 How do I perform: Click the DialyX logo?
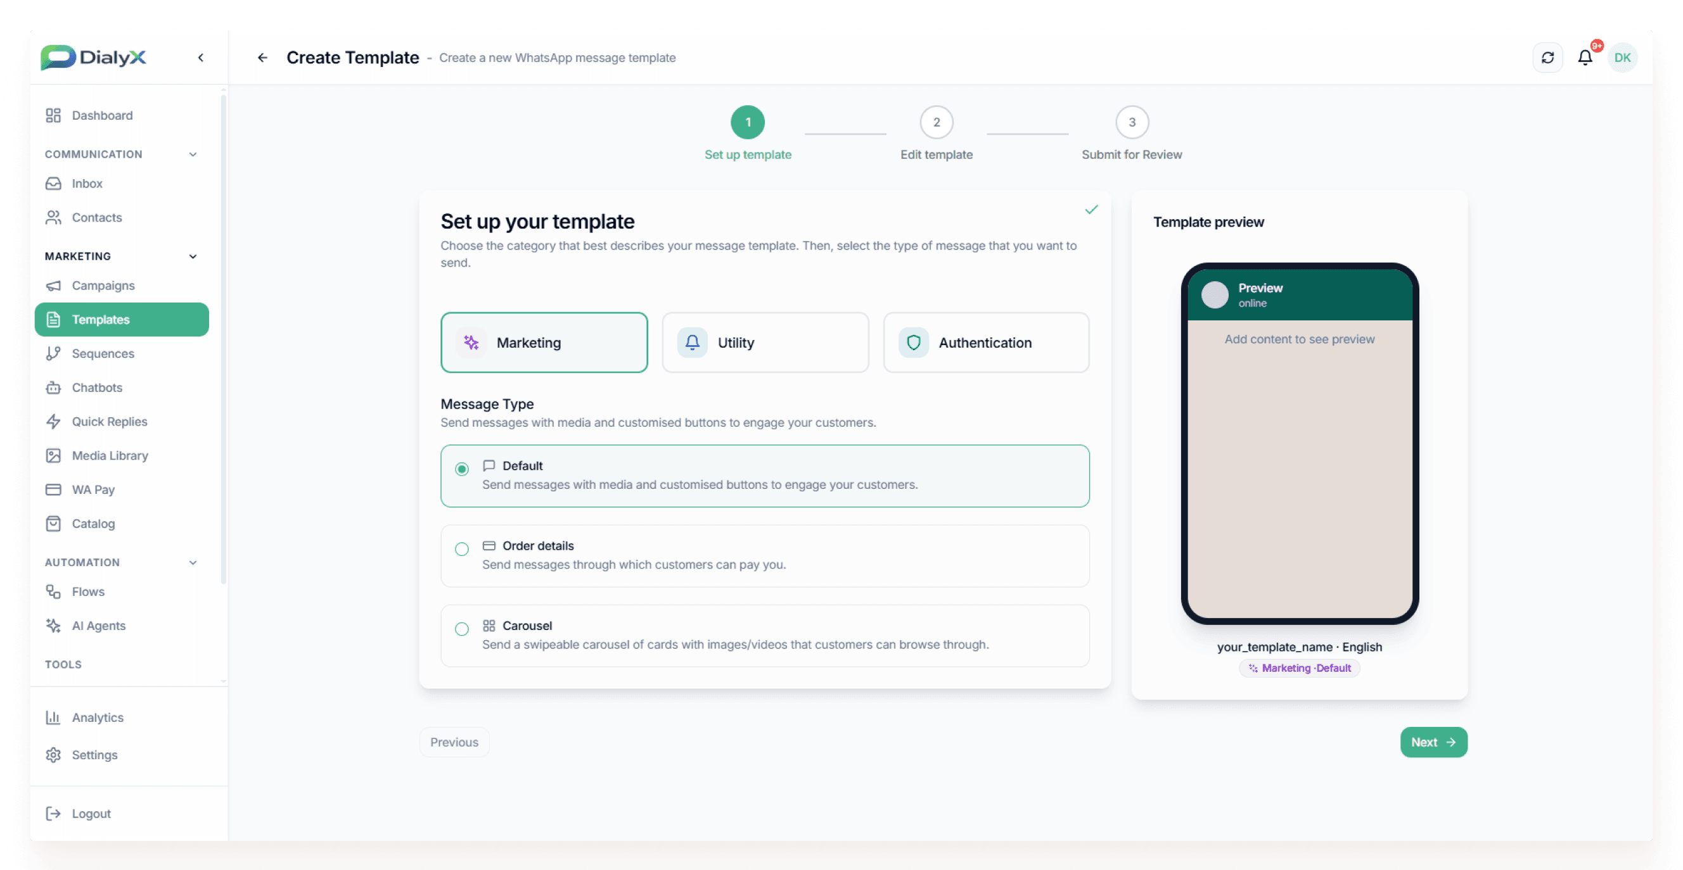click(x=93, y=58)
